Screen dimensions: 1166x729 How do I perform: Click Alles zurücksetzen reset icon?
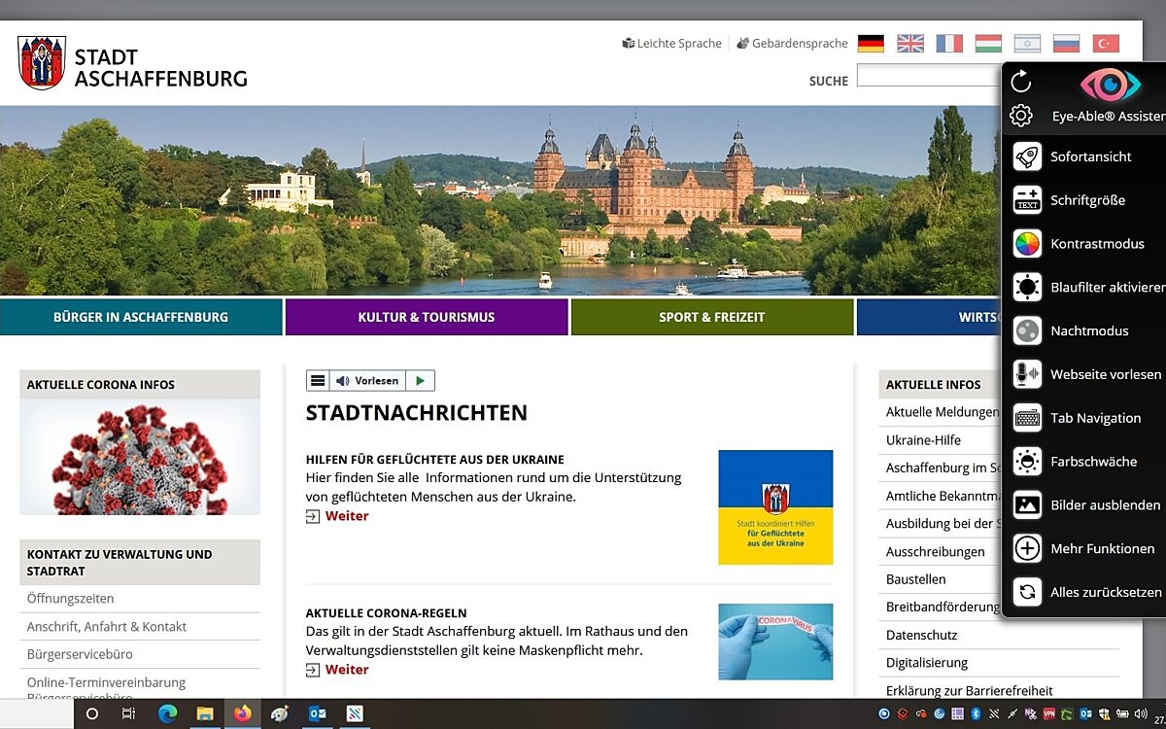1027,592
